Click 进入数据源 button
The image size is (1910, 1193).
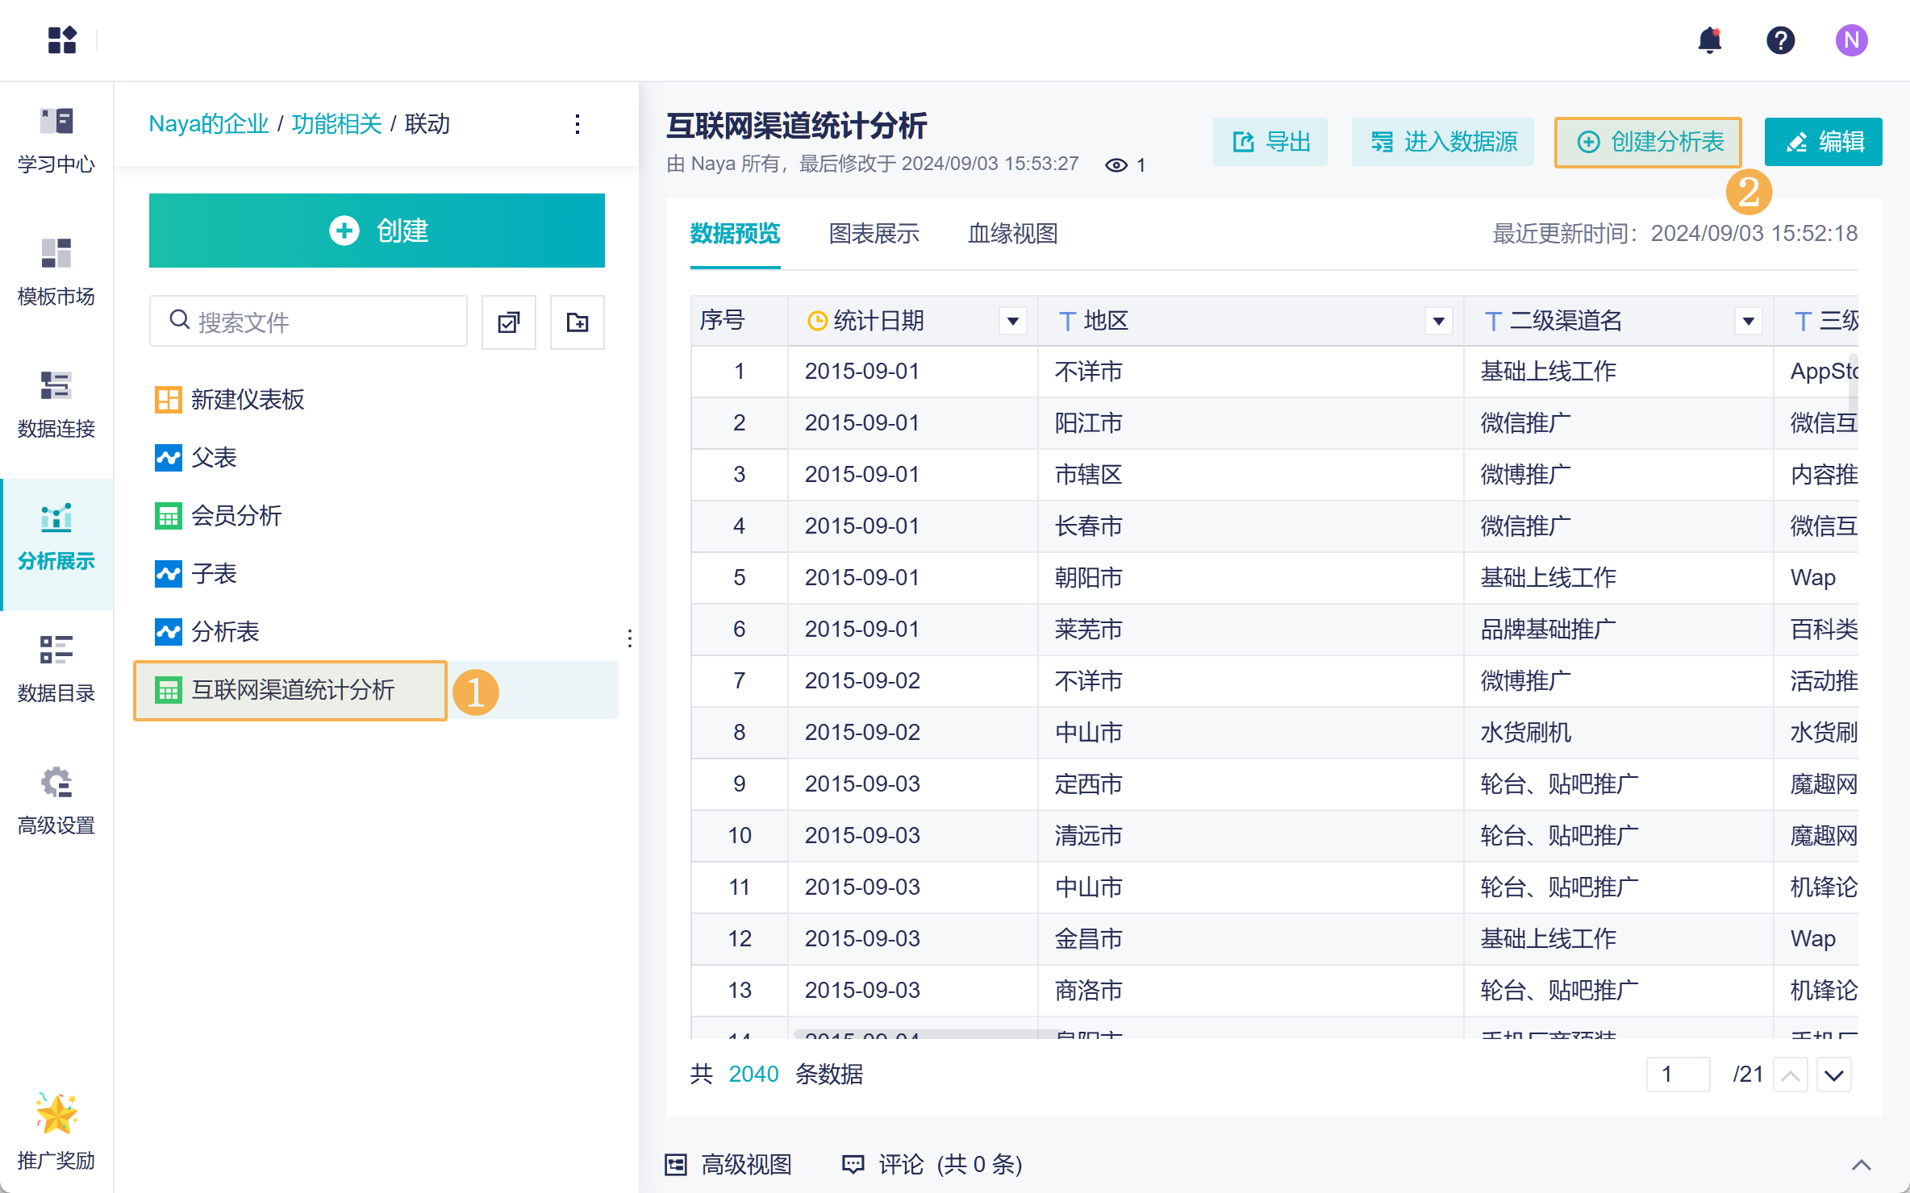click(1443, 142)
